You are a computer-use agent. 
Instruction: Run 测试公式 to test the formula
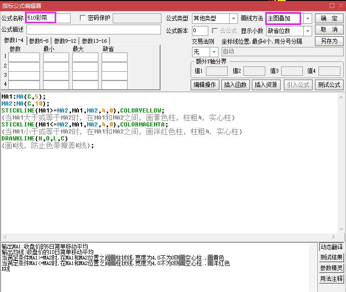pyautogui.click(x=329, y=85)
